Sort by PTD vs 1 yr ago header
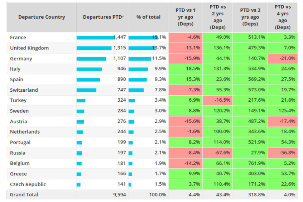303x202 pixels. (185, 17)
